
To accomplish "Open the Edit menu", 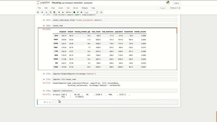I will point(46,8).
